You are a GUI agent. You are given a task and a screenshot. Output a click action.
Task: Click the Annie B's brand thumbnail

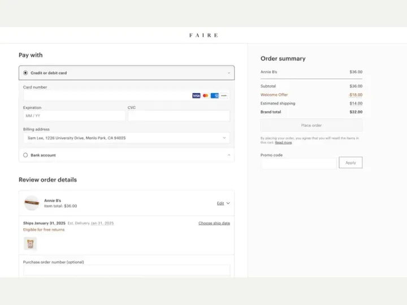pyautogui.click(x=32, y=203)
